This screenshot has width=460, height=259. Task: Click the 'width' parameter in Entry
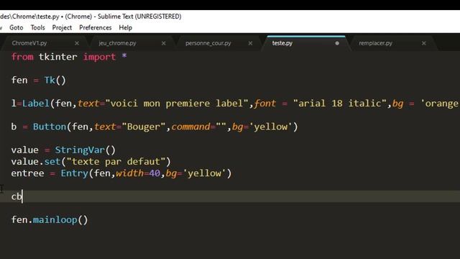129,173
